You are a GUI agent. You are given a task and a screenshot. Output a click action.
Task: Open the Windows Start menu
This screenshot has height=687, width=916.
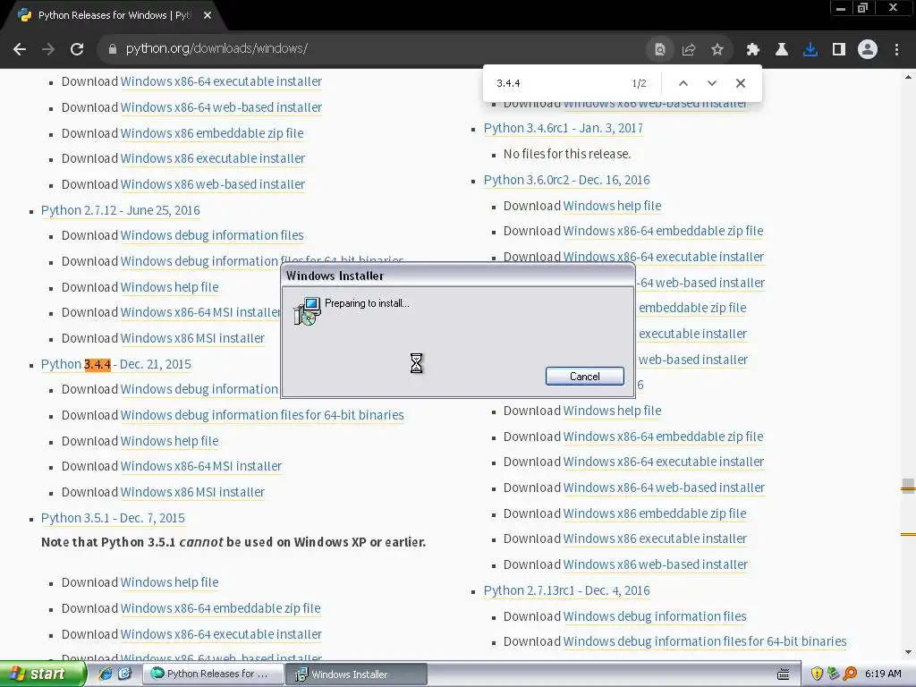coord(43,674)
